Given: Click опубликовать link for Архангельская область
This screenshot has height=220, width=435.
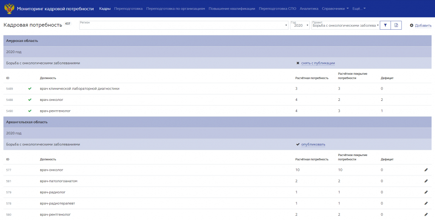Looking at the screenshot, I should [x=313, y=145].
